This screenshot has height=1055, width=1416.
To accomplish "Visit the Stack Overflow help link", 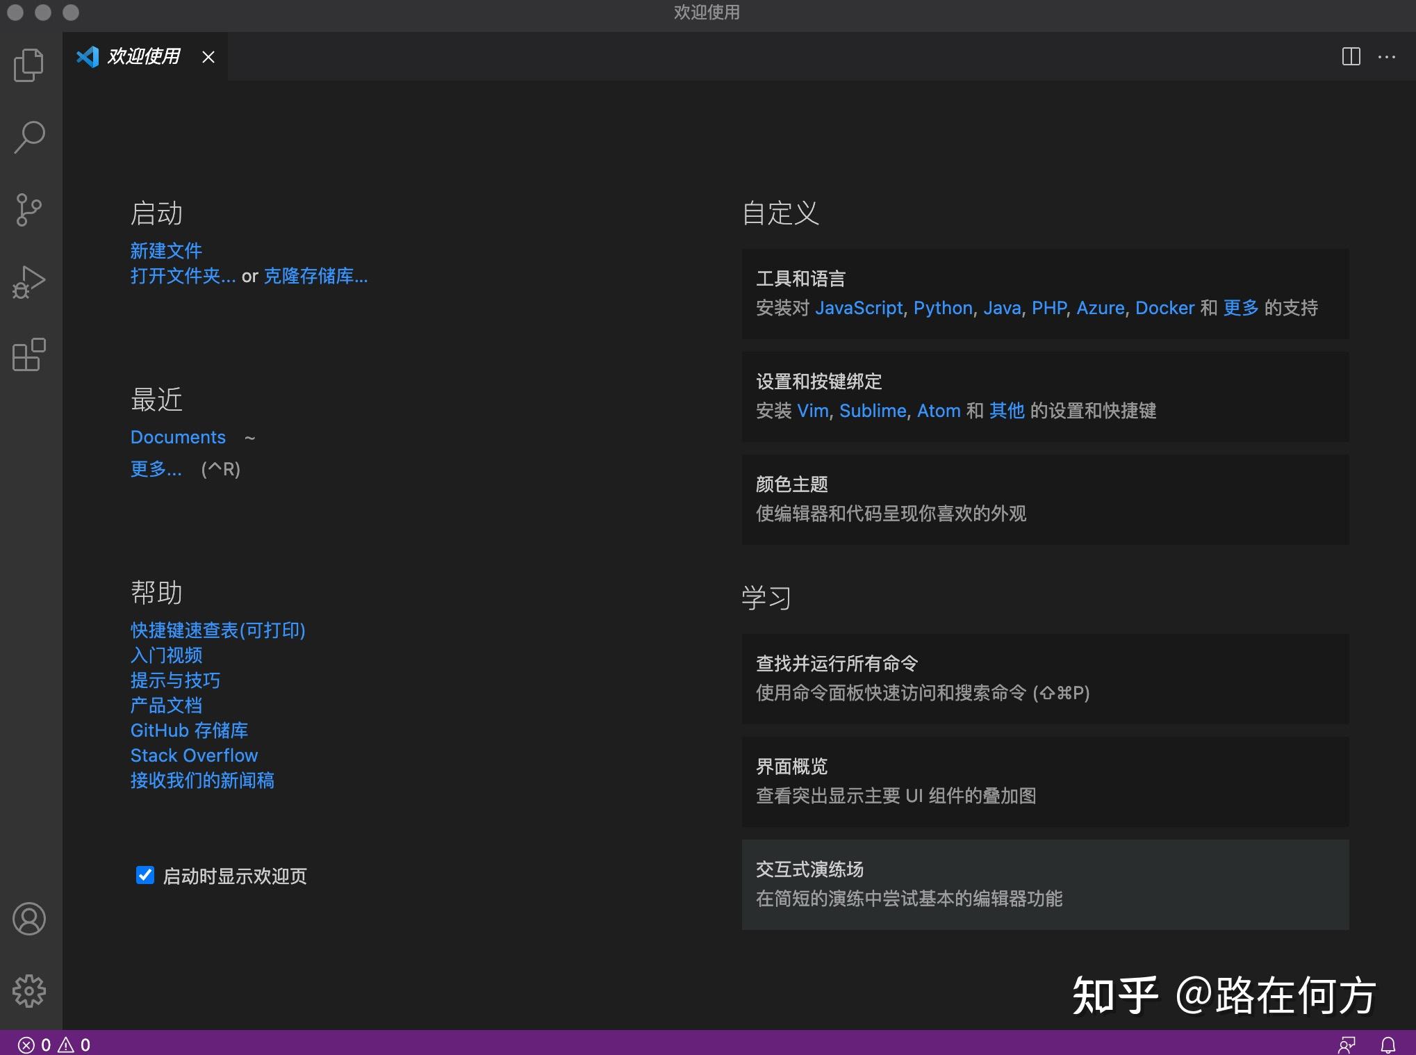I will point(194,755).
